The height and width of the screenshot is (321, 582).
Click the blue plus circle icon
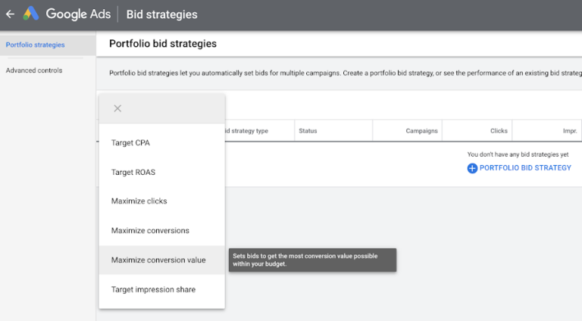click(x=472, y=168)
